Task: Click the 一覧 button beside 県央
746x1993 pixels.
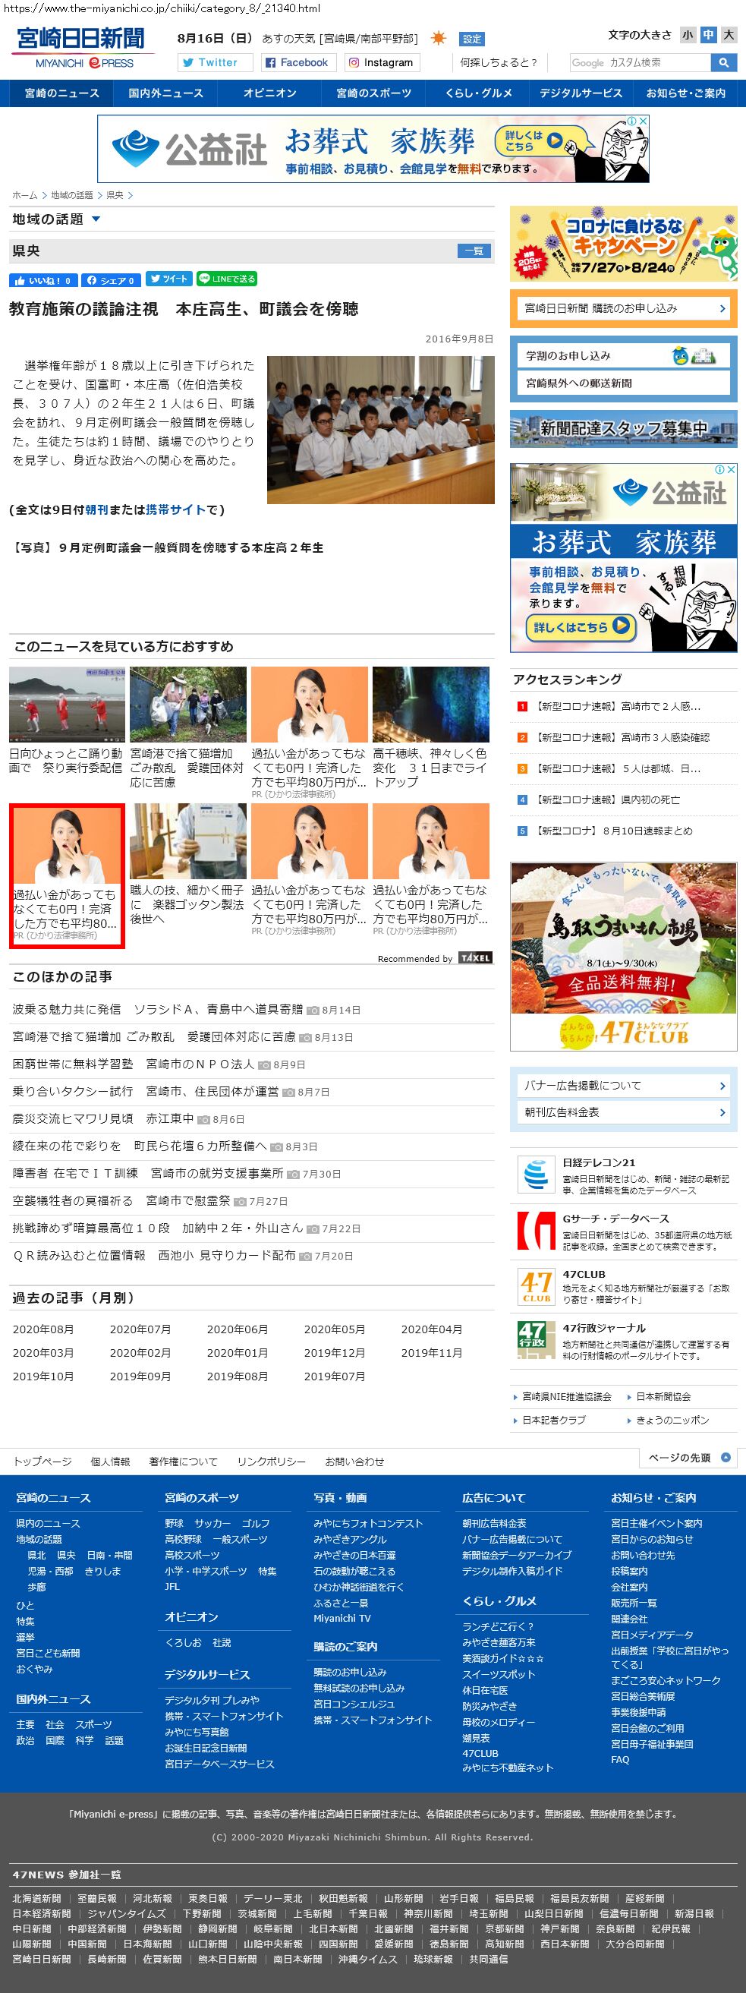Action: point(474,251)
